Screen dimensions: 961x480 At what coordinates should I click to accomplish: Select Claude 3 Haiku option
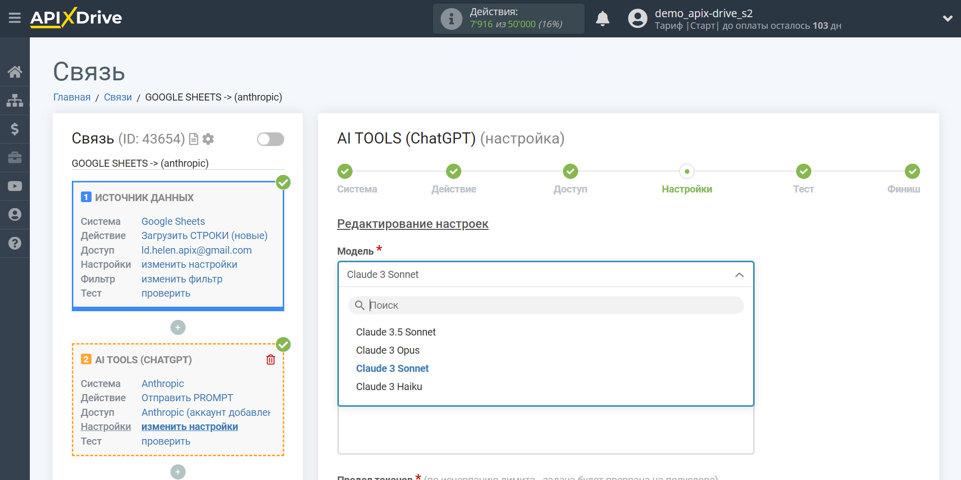click(389, 387)
